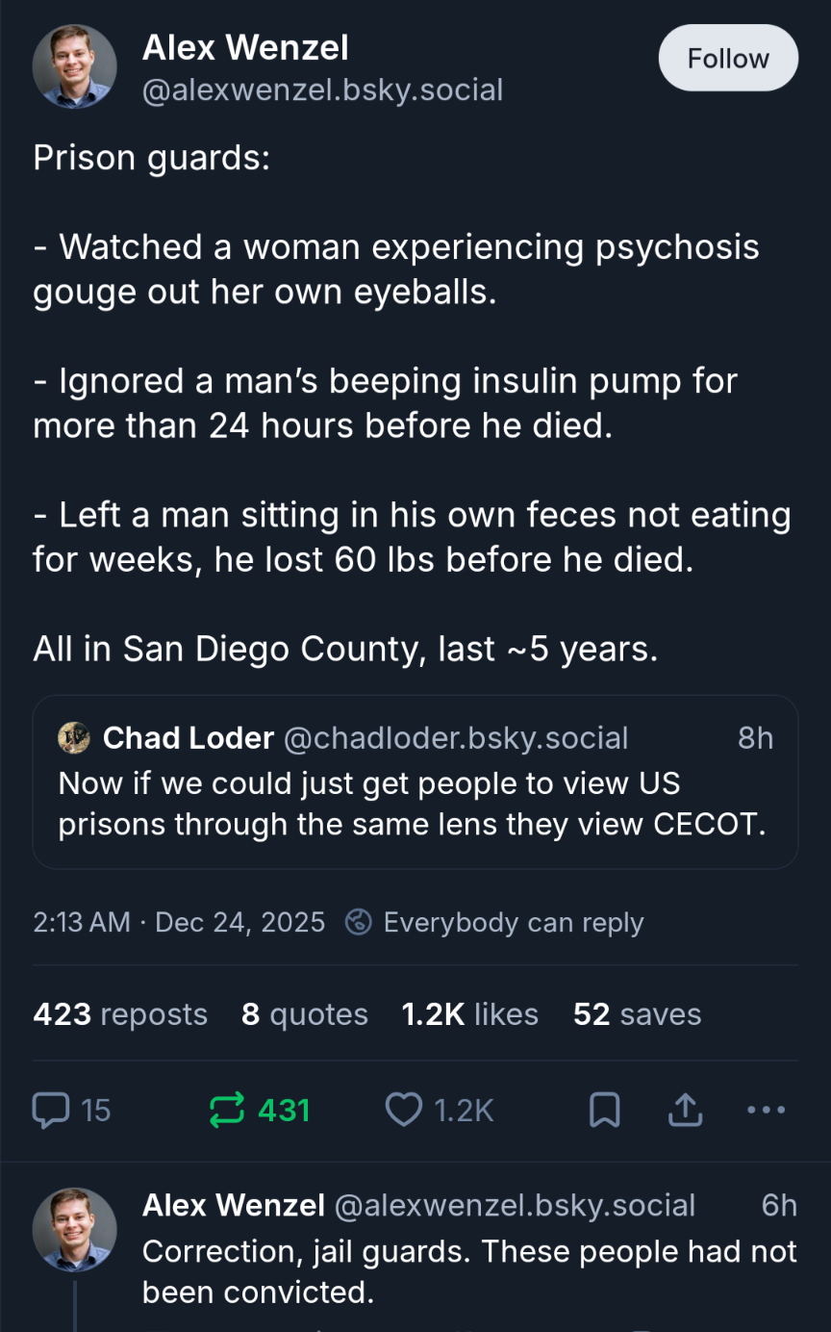Tap the share upload icon
The height and width of the screenshot is (1332, 831).
[x=685, y=1111]
